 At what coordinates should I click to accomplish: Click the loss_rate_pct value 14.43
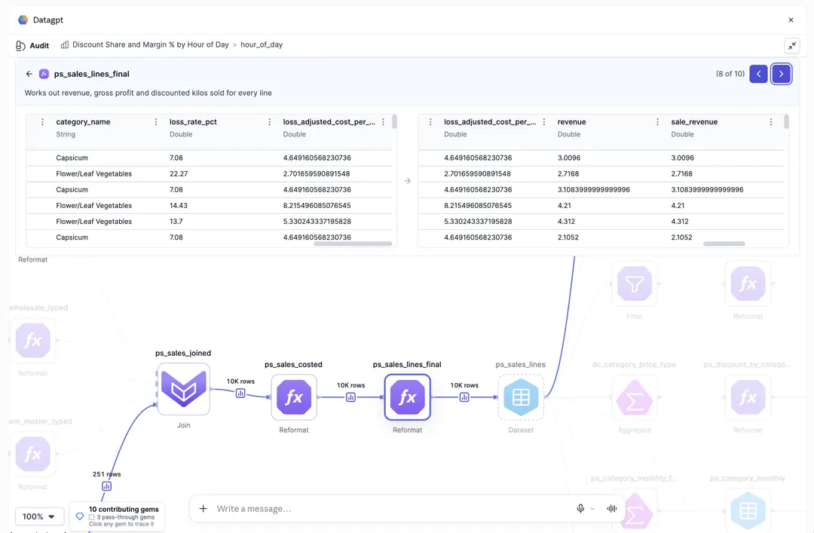(179, 205)
